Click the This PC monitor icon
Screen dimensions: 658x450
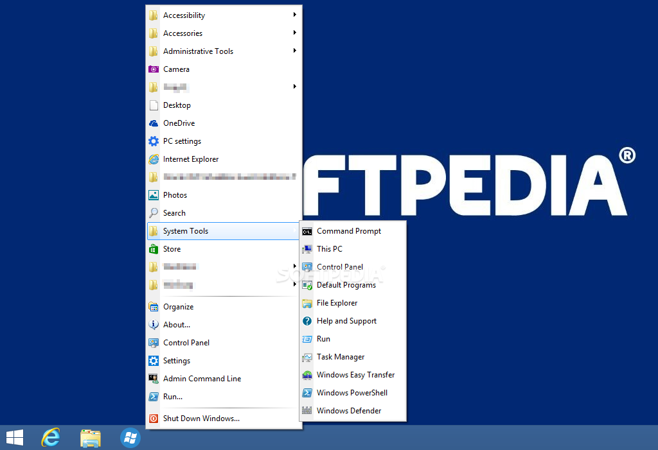point(307,249)
